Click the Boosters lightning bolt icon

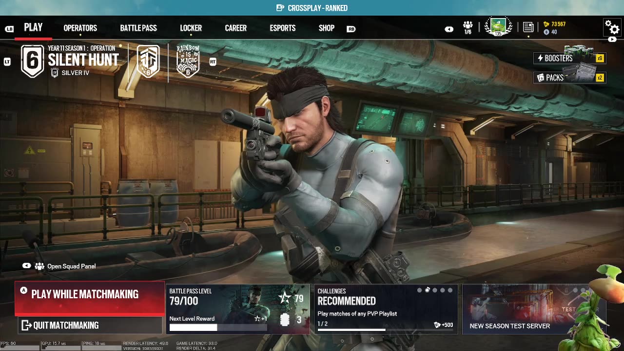540,58
